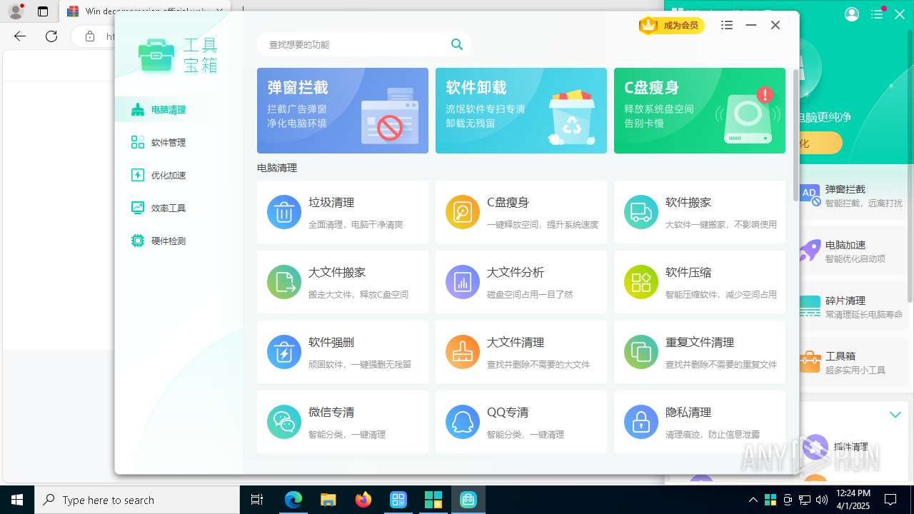The height and width of the screenshot is (514, 914).
Task: Open the 弹窗拦截 banner card
Action: tap(343, 111)
